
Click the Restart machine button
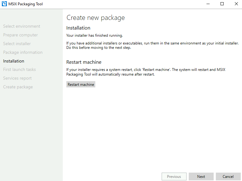click(x=81, y=85)
